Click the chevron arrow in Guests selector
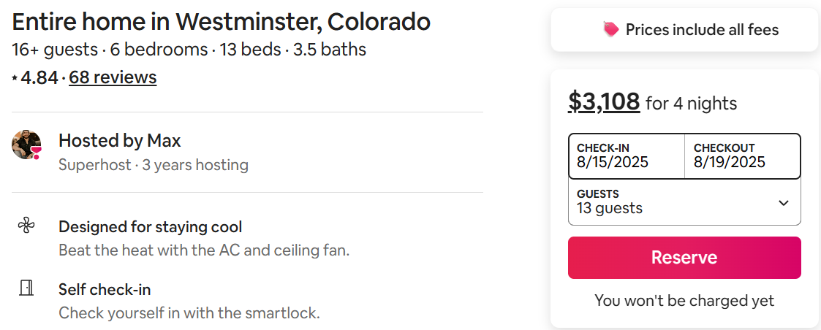The width and height of the screenshot is (821, 330). [x=784, y=202]
